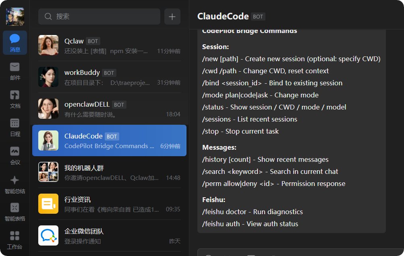
Task: Click the BOT tag beside openclawDELL
Action: tap(119, 105)
